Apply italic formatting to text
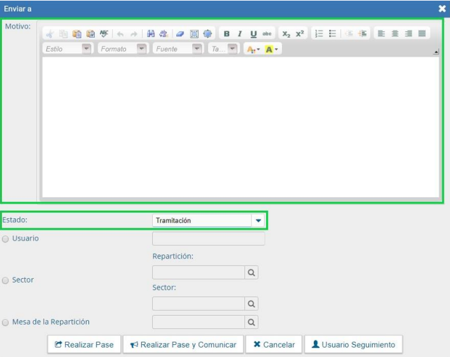 pyautogui.click(x=239, y=34)
